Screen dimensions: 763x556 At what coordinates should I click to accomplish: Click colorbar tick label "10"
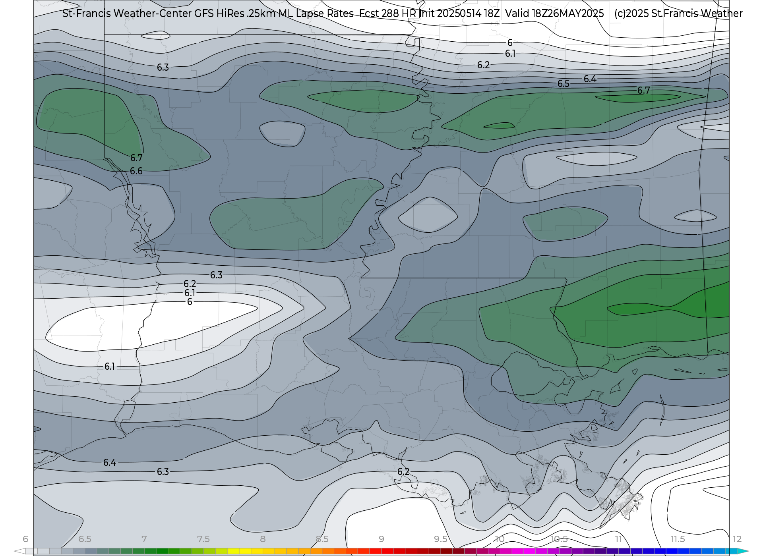click(500, 539)
